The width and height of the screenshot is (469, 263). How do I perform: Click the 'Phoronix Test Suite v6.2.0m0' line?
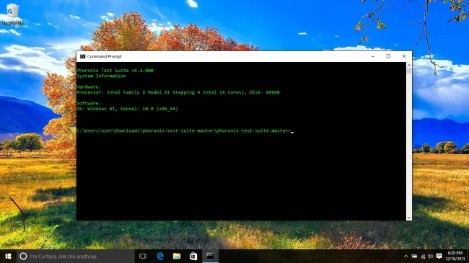(x=115, y=70)
